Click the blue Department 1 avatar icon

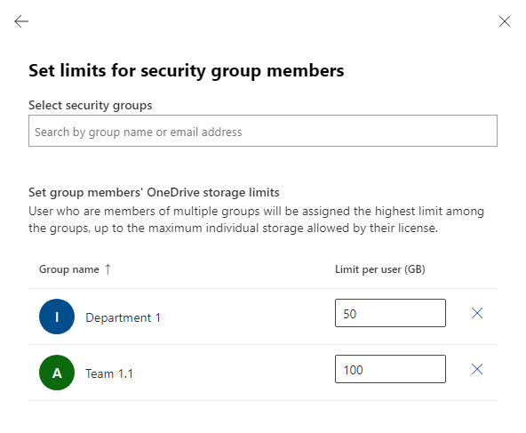click(57, 317)
